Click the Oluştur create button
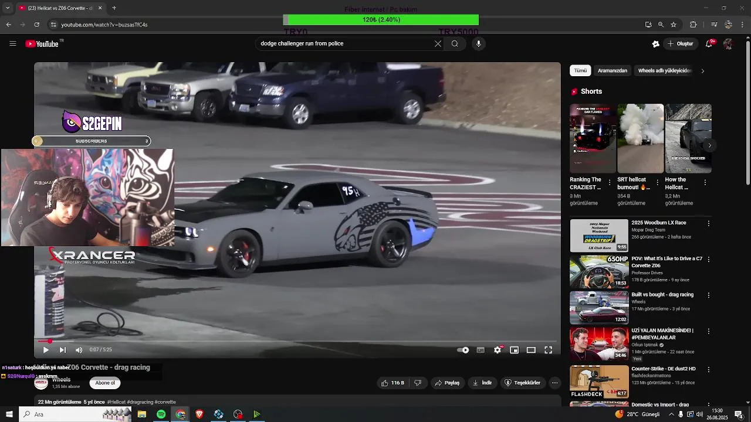The height and width of the screenshot is (422, 751). [680, 44]
